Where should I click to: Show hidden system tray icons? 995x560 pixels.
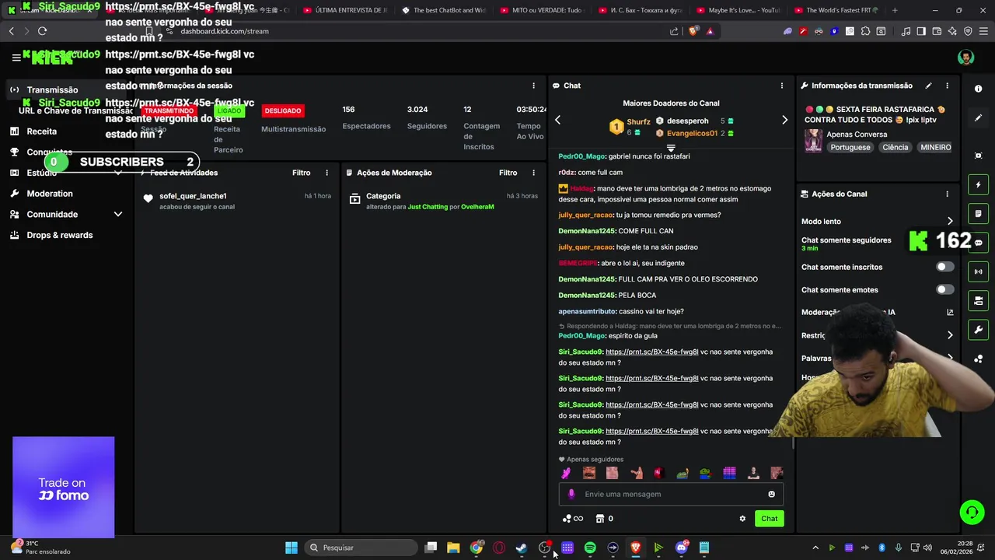tap(815, 548)
